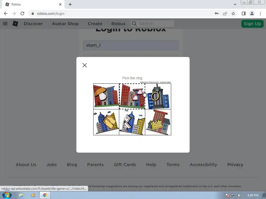Open the Discover menu item

click(x=33, y=24)
